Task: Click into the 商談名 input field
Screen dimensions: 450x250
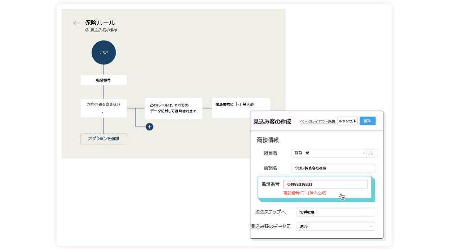Action: point(333,168)
